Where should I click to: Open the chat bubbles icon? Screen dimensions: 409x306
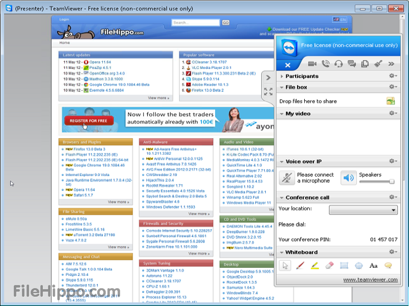click(352, 64)
